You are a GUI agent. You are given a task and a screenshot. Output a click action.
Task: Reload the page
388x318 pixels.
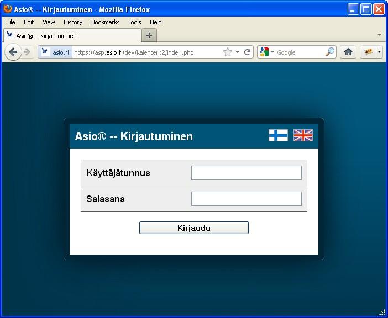pos(247,52)
